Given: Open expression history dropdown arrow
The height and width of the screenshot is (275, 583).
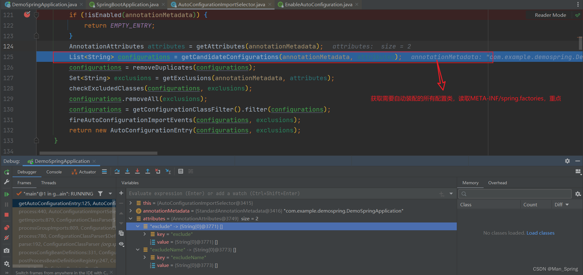Looking at the screenshot, I should click(x=451, y=194).
